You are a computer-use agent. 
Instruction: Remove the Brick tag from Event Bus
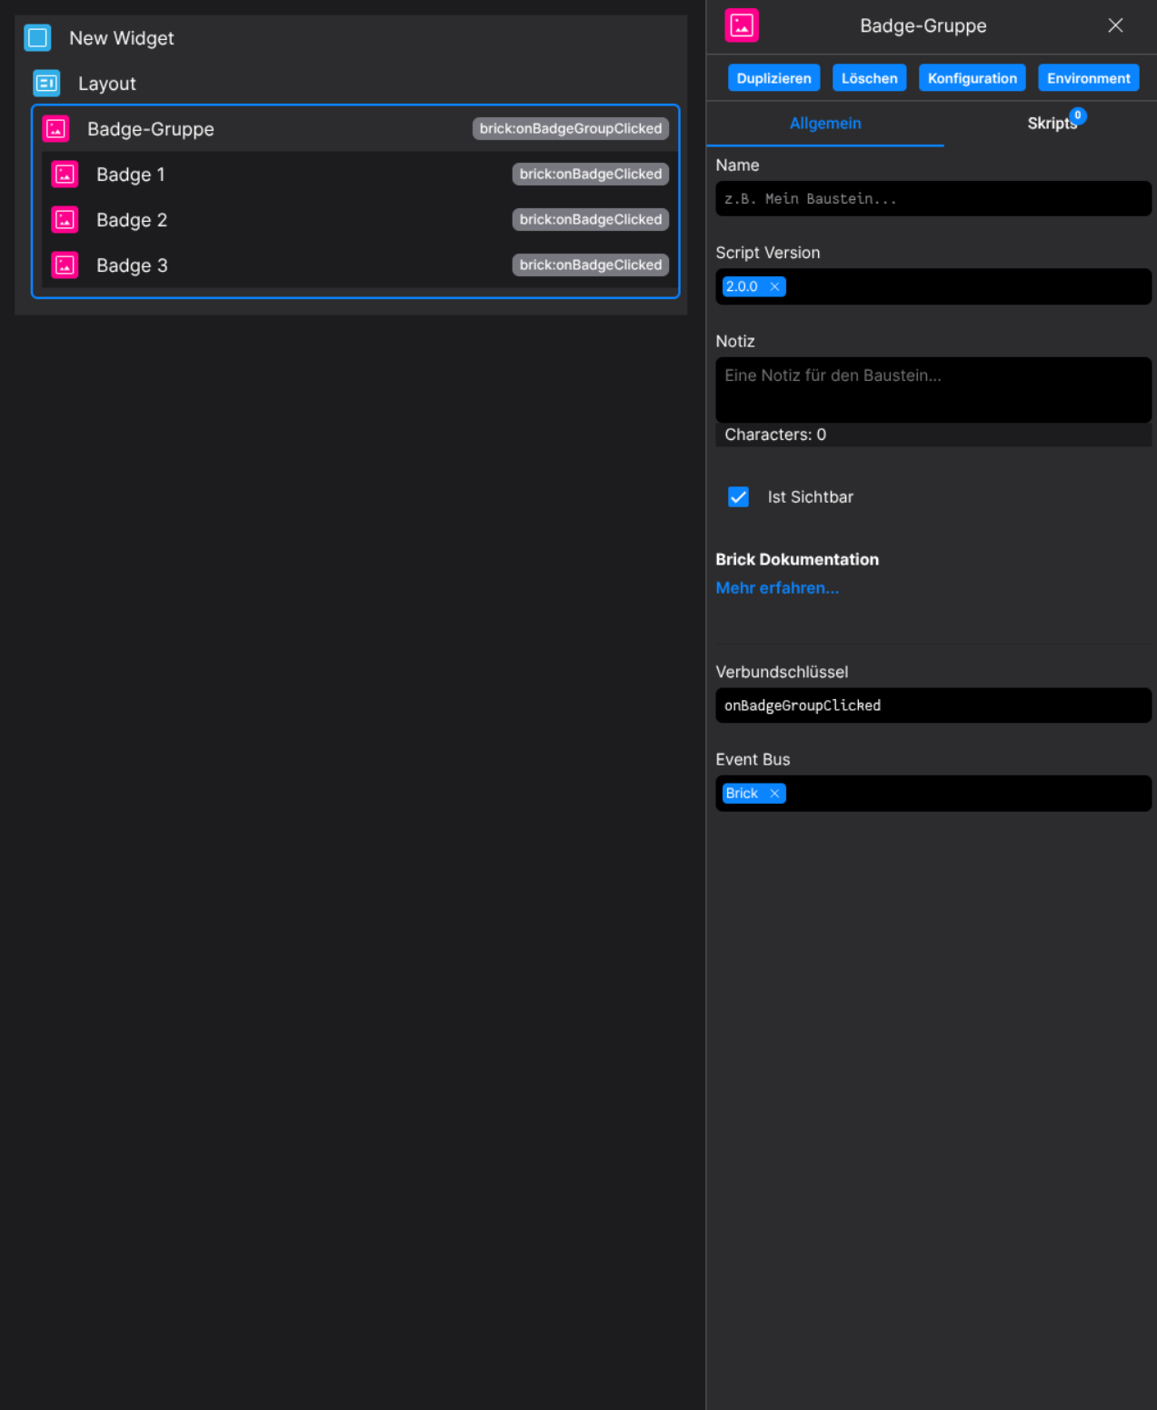pos(775,793)
